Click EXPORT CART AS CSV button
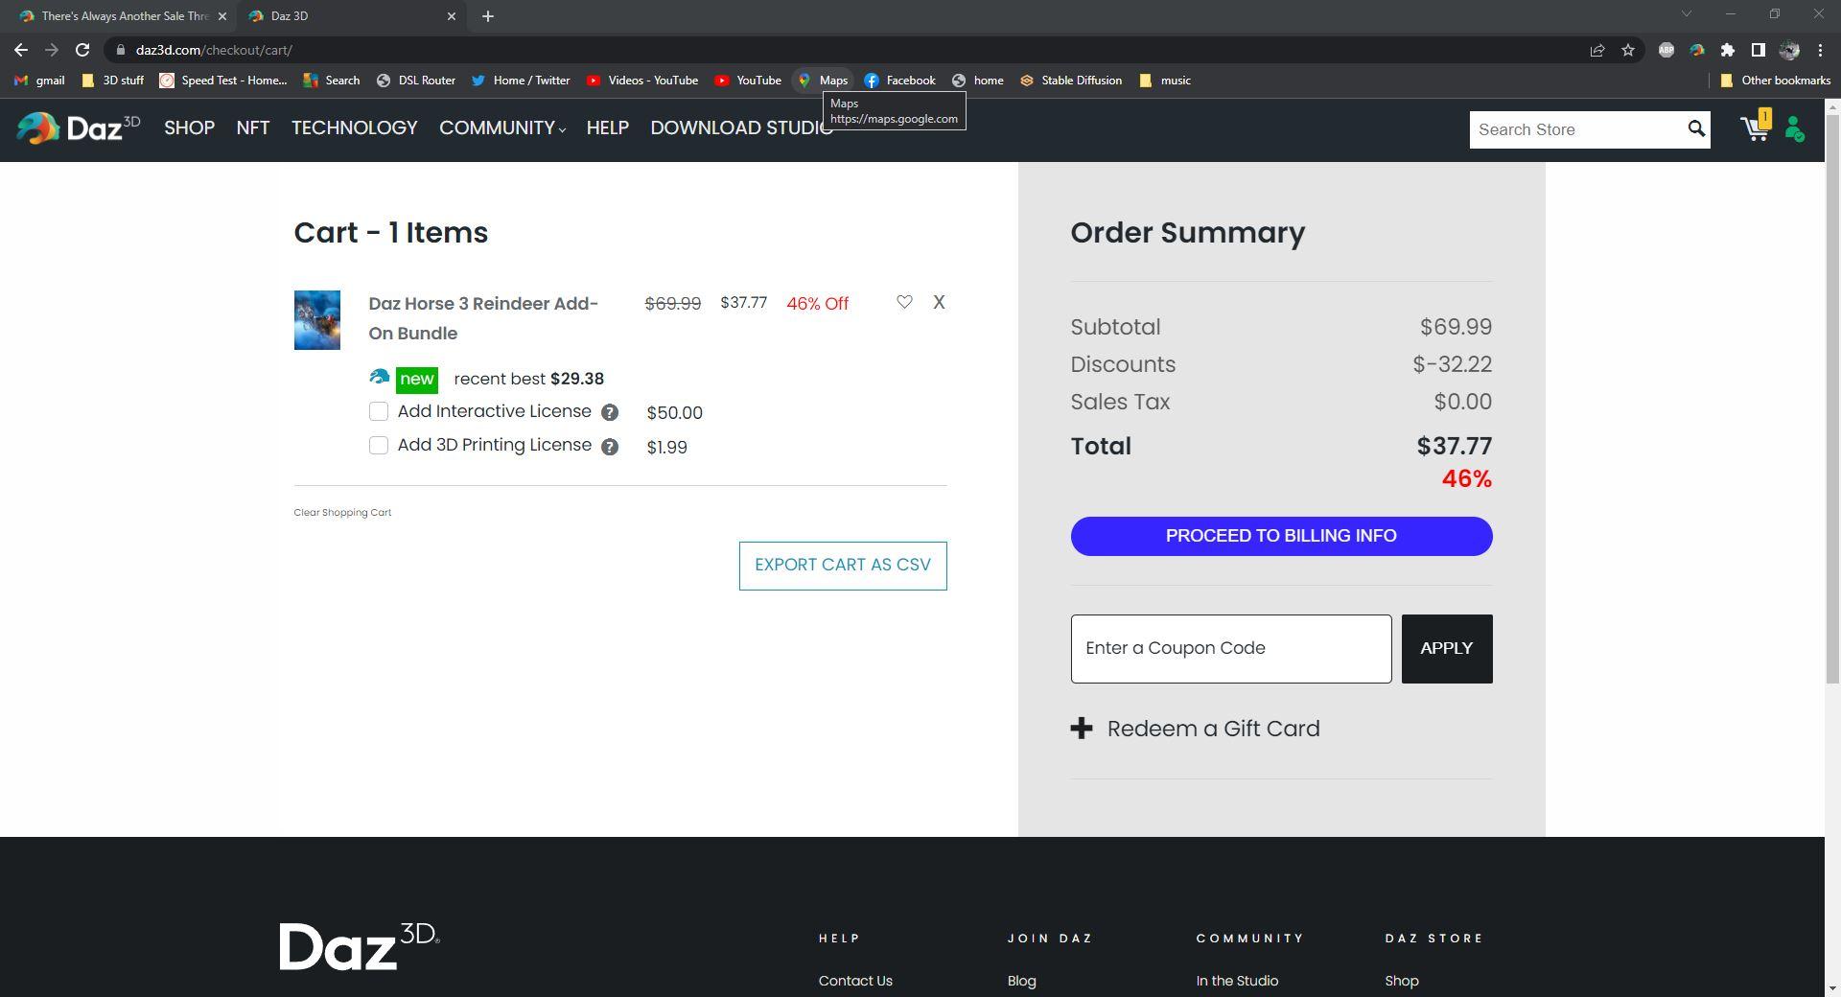1841x997 pixels. (843, 566)
